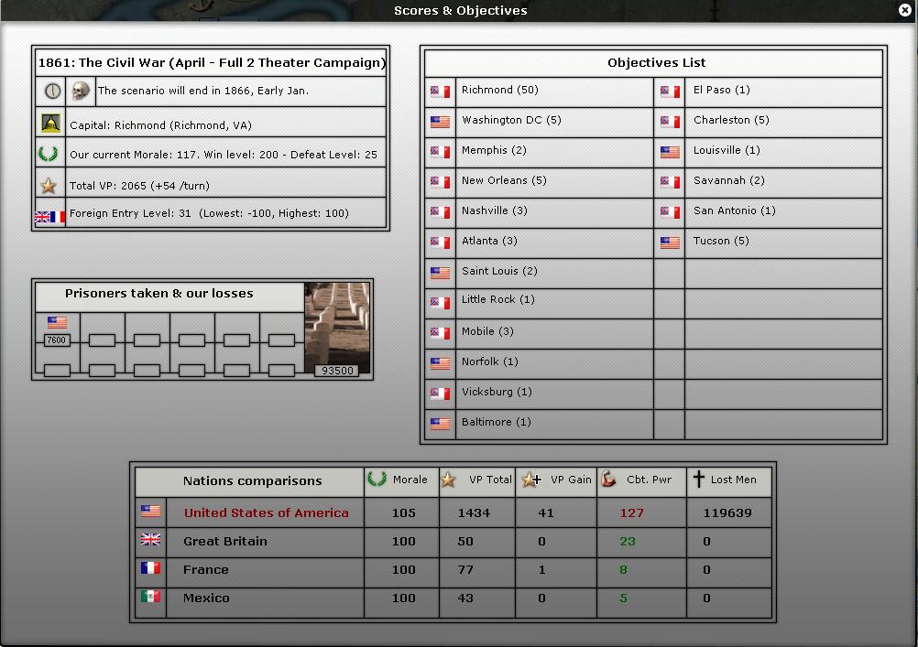Select United States of America row
This screenshot has width=918, height=647.
tap(266, 512)
